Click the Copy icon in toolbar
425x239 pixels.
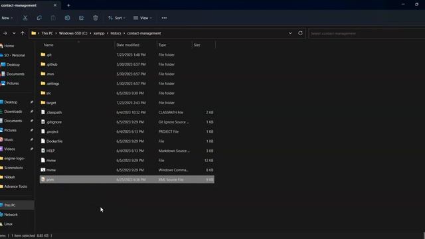click(39, 18)
